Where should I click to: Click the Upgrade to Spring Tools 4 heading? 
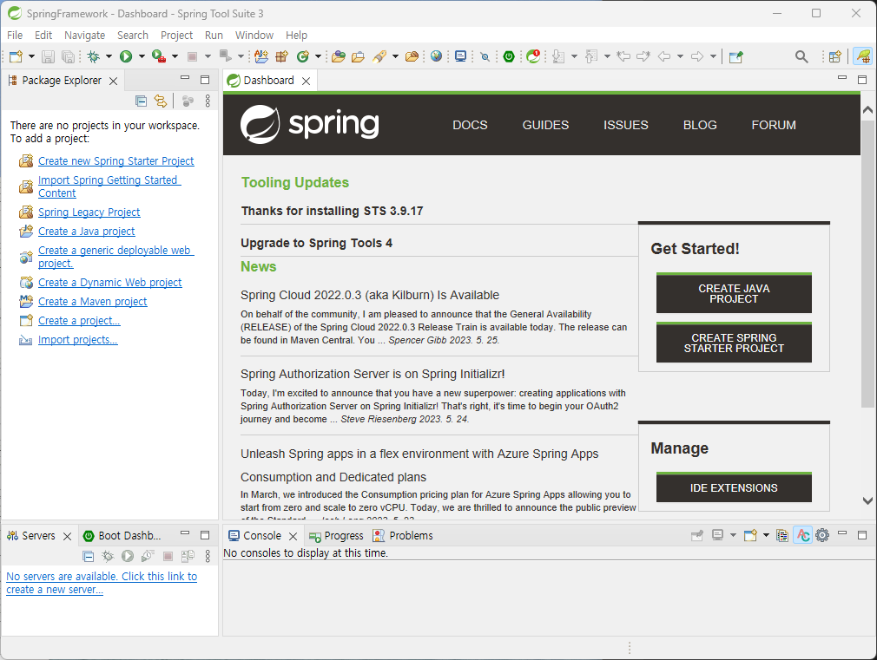316,243
